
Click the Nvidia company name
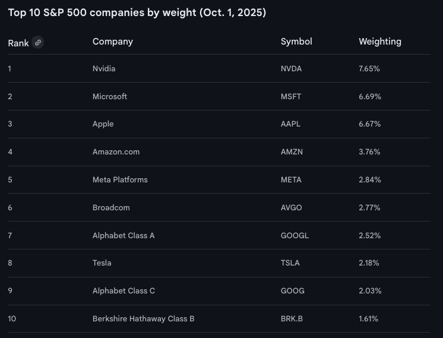(x=104, y=69)
